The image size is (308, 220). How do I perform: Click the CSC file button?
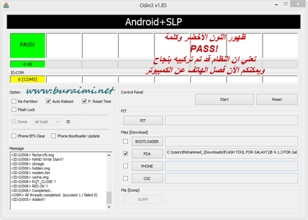(147, 179)
